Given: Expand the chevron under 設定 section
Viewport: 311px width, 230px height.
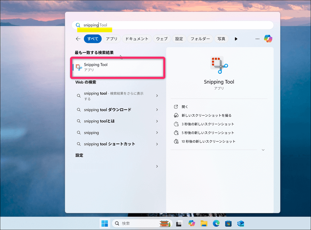Looking at the screenshot, I should point(157,166).
